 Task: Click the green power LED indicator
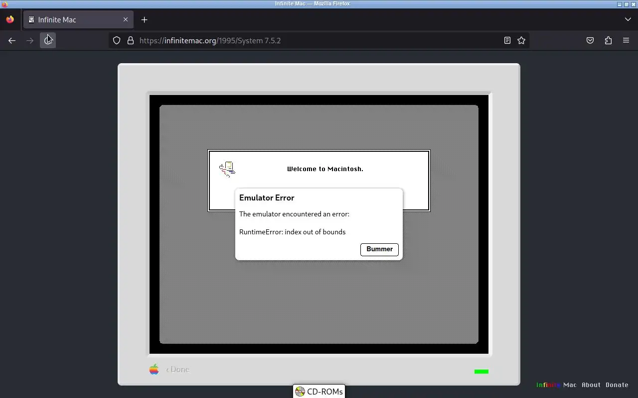pos(481,371)
